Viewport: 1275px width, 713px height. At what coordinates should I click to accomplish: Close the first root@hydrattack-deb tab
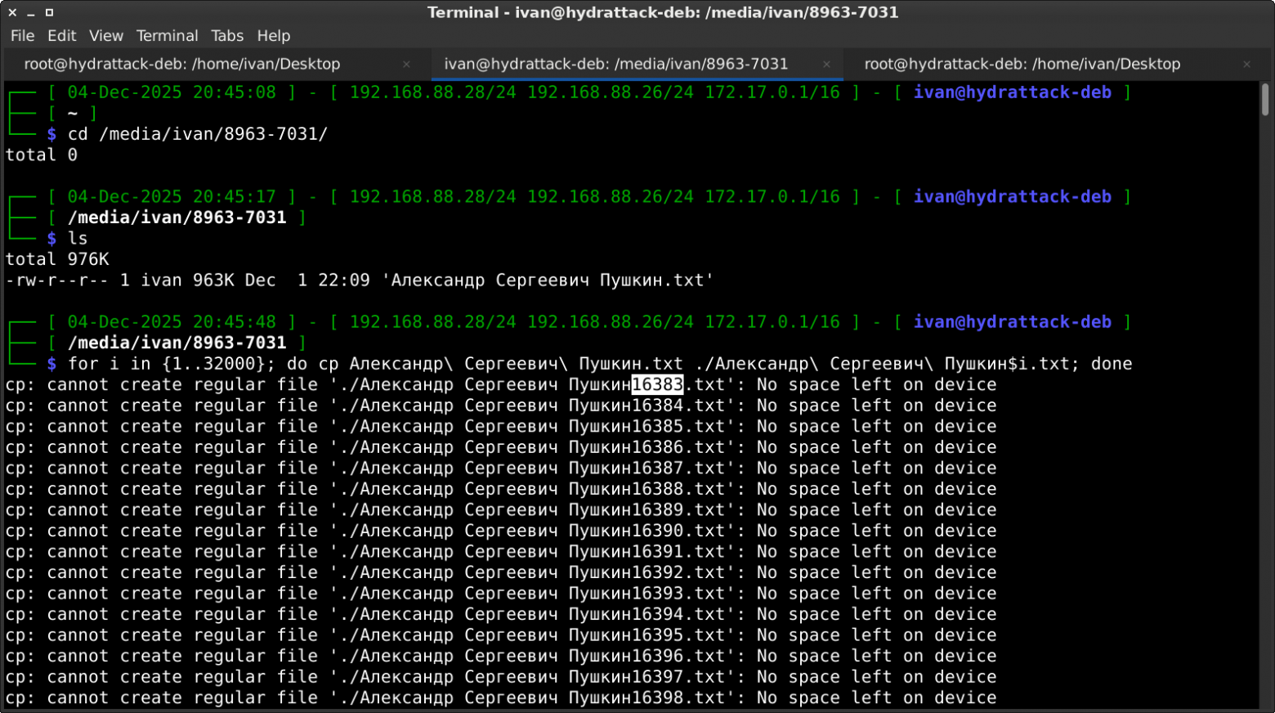tap(406, 65)
